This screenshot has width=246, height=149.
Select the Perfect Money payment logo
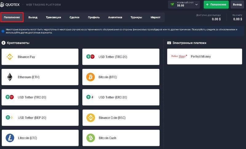(x=179, y=56)
